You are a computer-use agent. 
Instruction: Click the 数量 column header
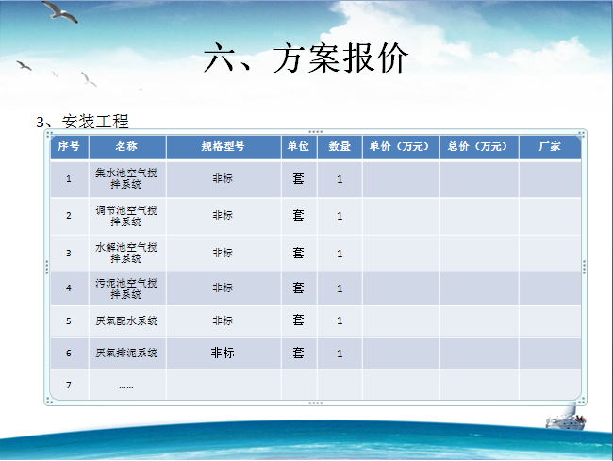[340, 147]
